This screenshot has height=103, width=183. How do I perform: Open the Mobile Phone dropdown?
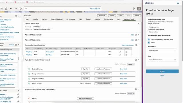click(162, 50)
